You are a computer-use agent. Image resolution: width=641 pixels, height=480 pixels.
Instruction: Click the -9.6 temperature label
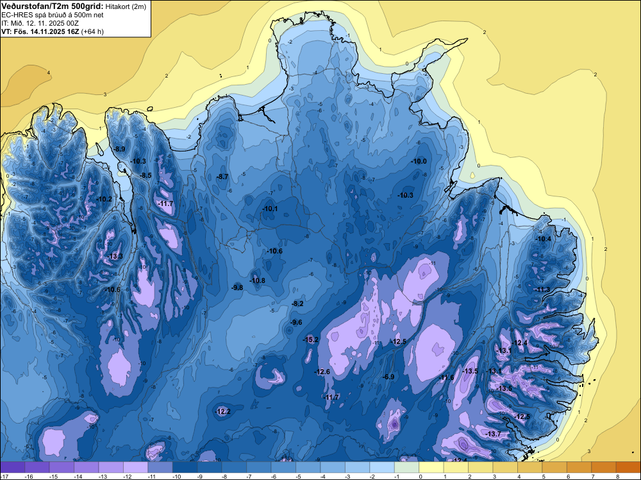(x=296, y=322)
